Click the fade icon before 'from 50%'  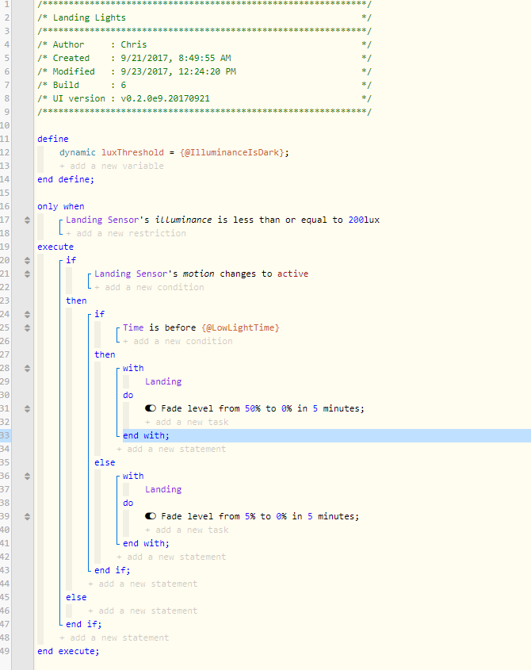(x=151, y=408)
